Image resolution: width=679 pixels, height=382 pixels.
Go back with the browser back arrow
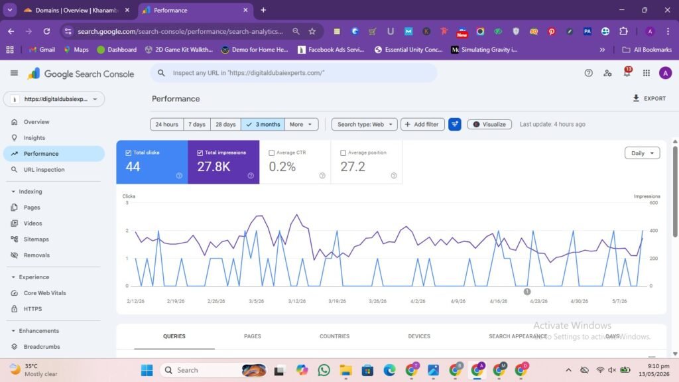coord(11,31)
